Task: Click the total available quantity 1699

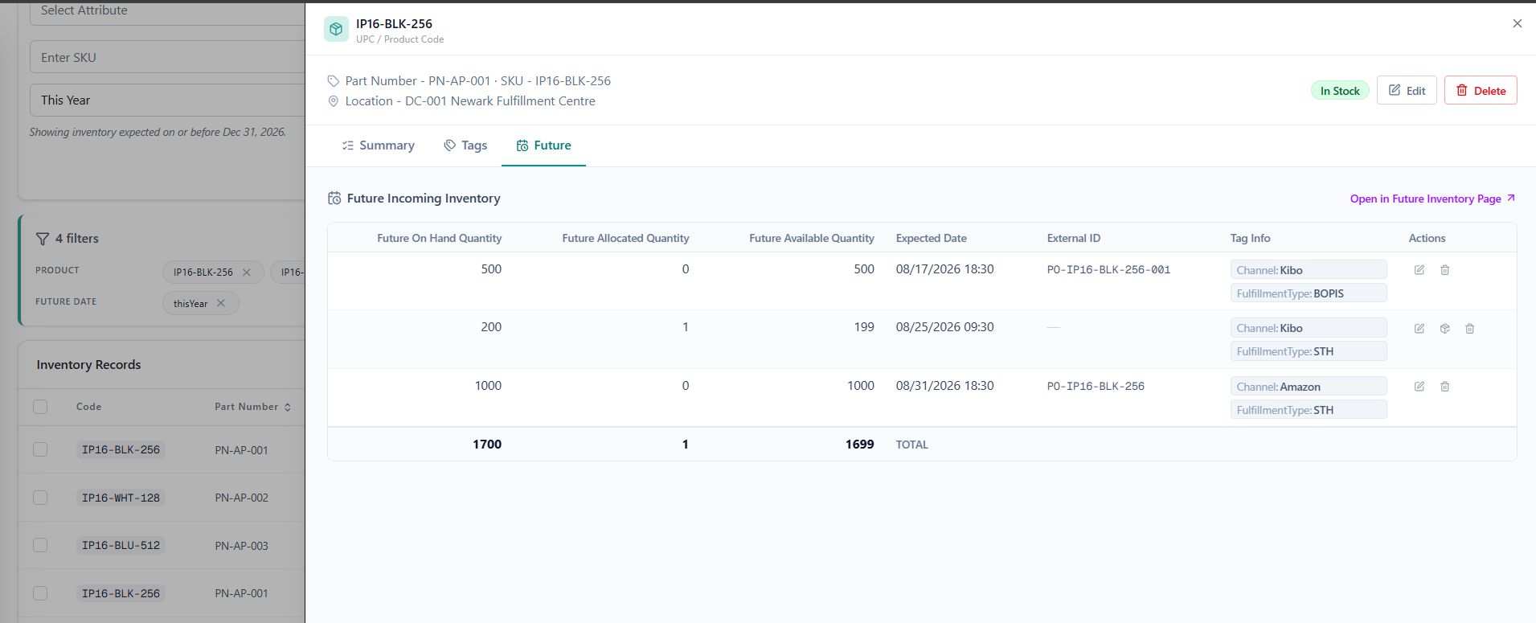Action: 859,445
